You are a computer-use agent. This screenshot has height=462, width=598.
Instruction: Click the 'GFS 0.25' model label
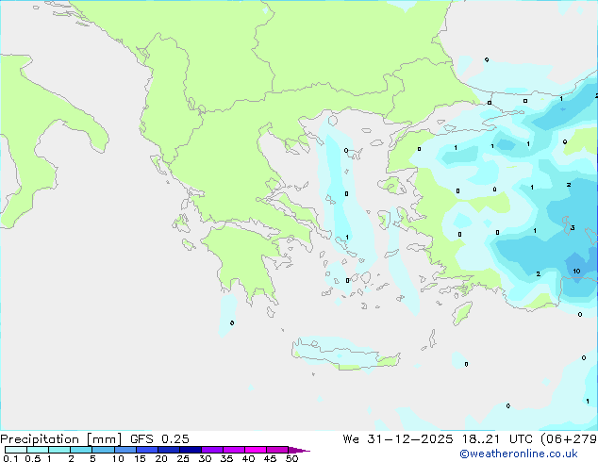click(159, 439)
